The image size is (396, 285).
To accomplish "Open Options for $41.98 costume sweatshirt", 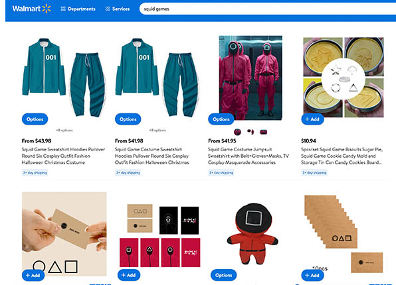I will (x=128, y=119).
